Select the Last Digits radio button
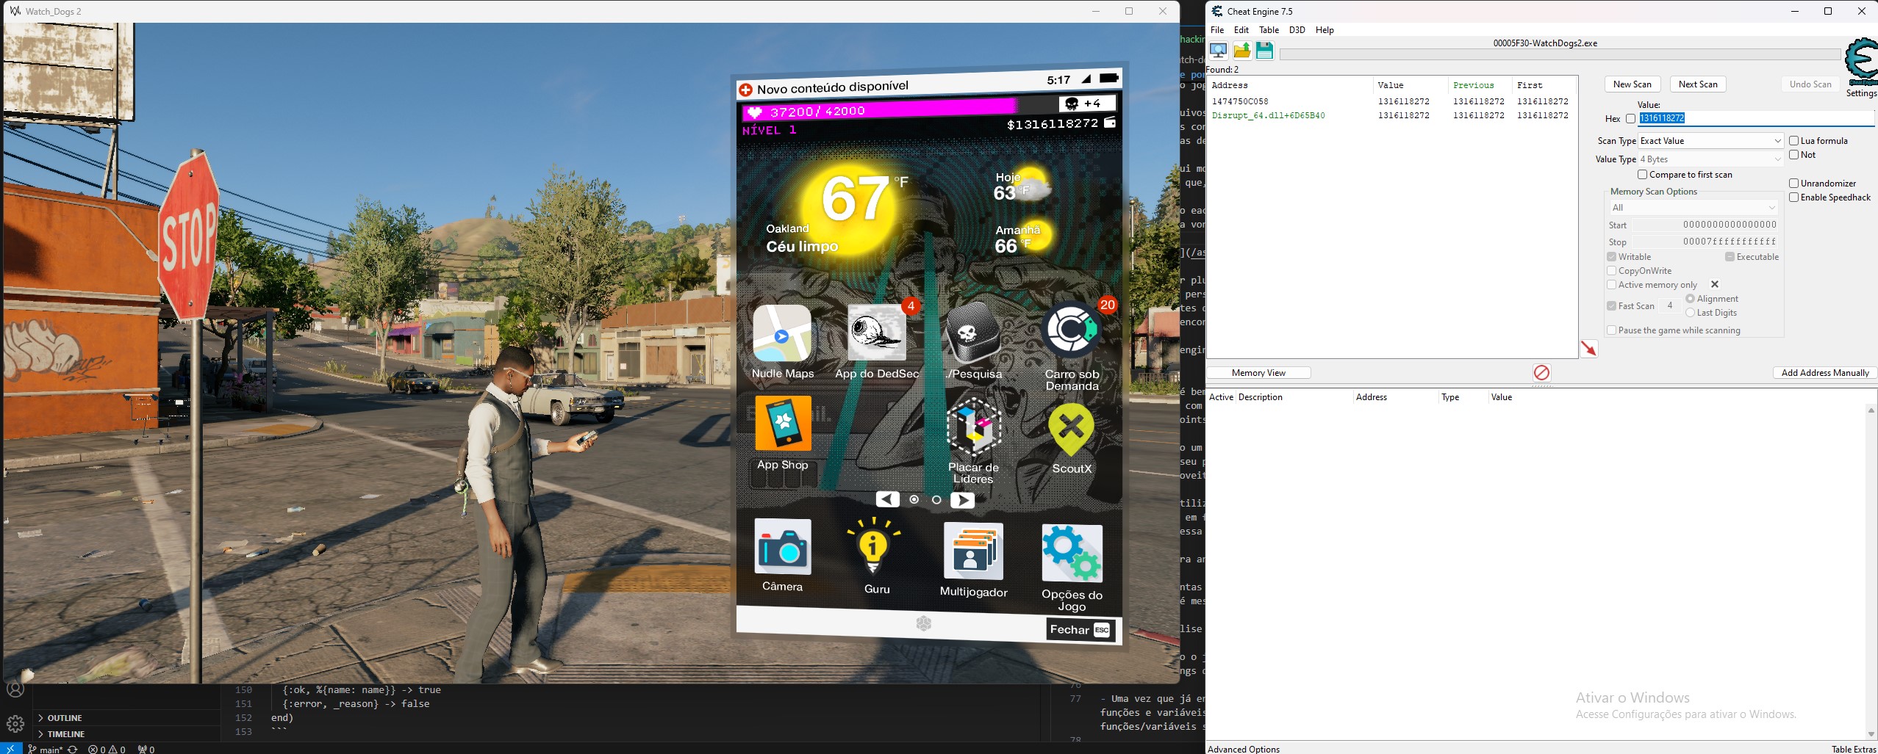 (x=1690, y=313)
